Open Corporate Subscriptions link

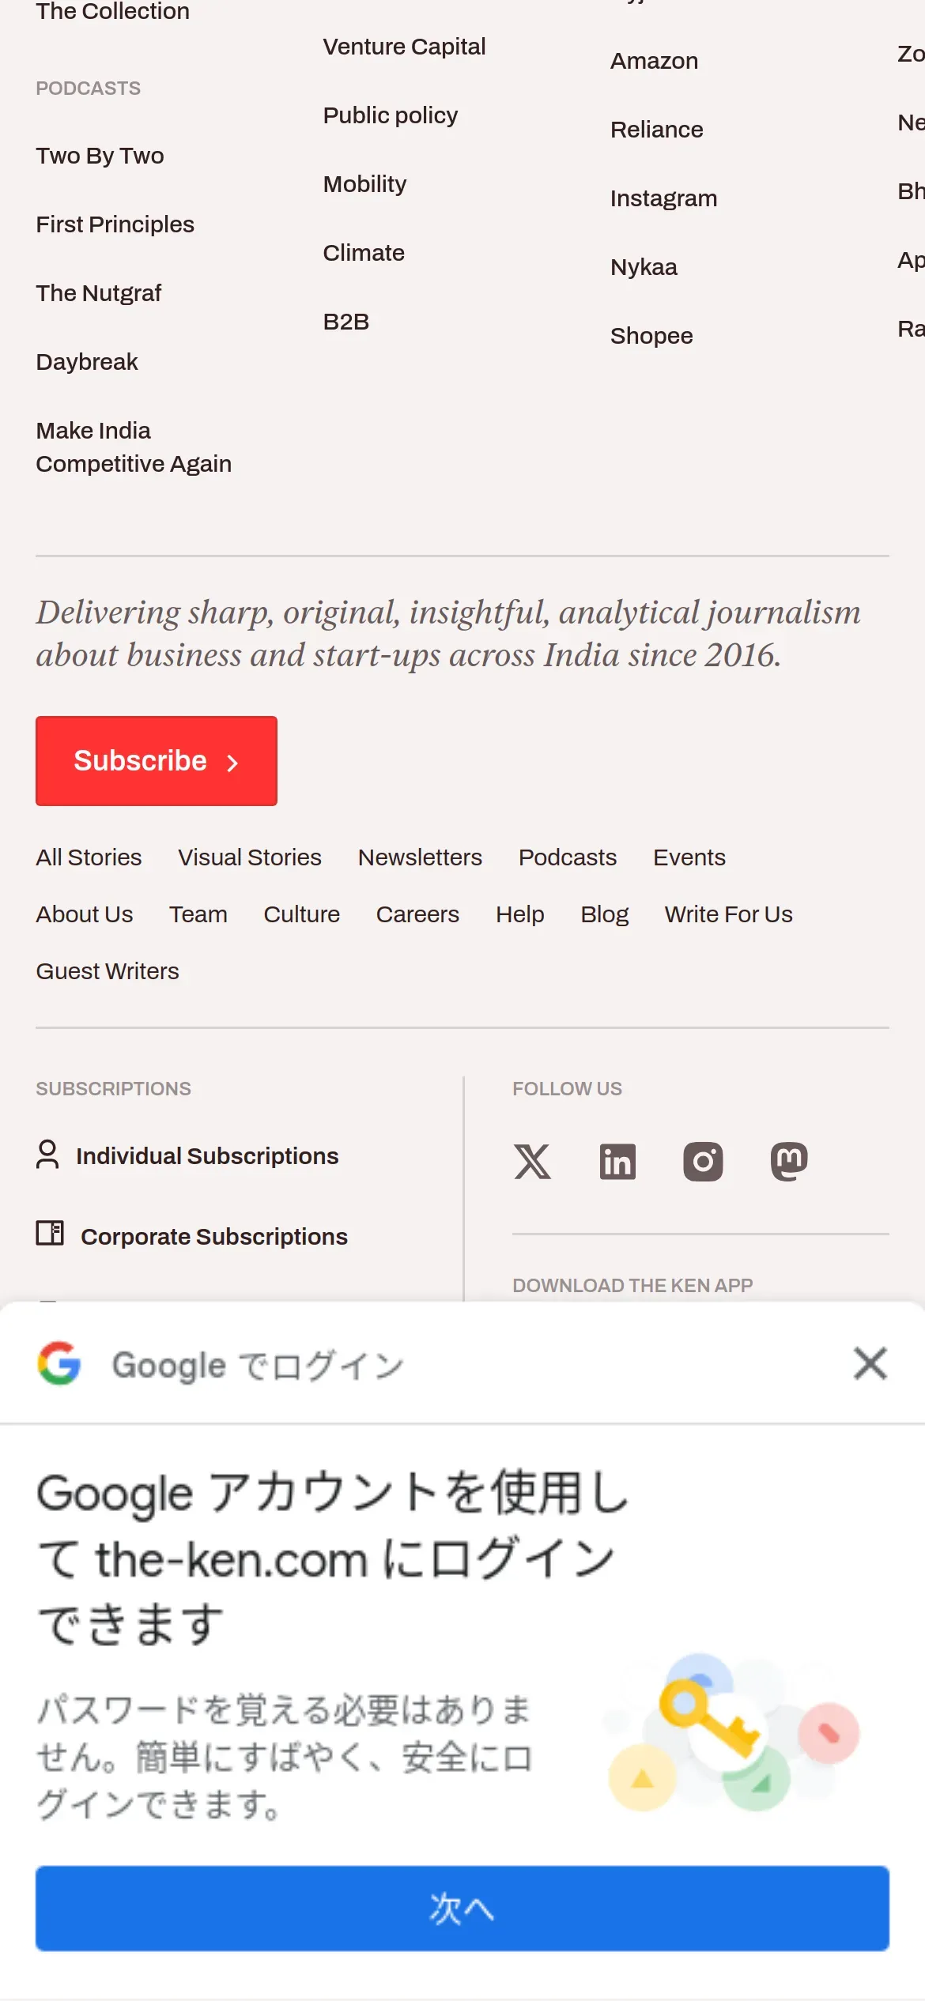pos(214,1237)
